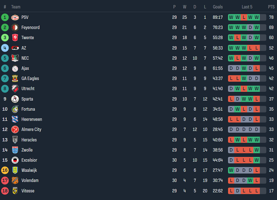Click PSV's red L form badge

(x=244, y=17)
